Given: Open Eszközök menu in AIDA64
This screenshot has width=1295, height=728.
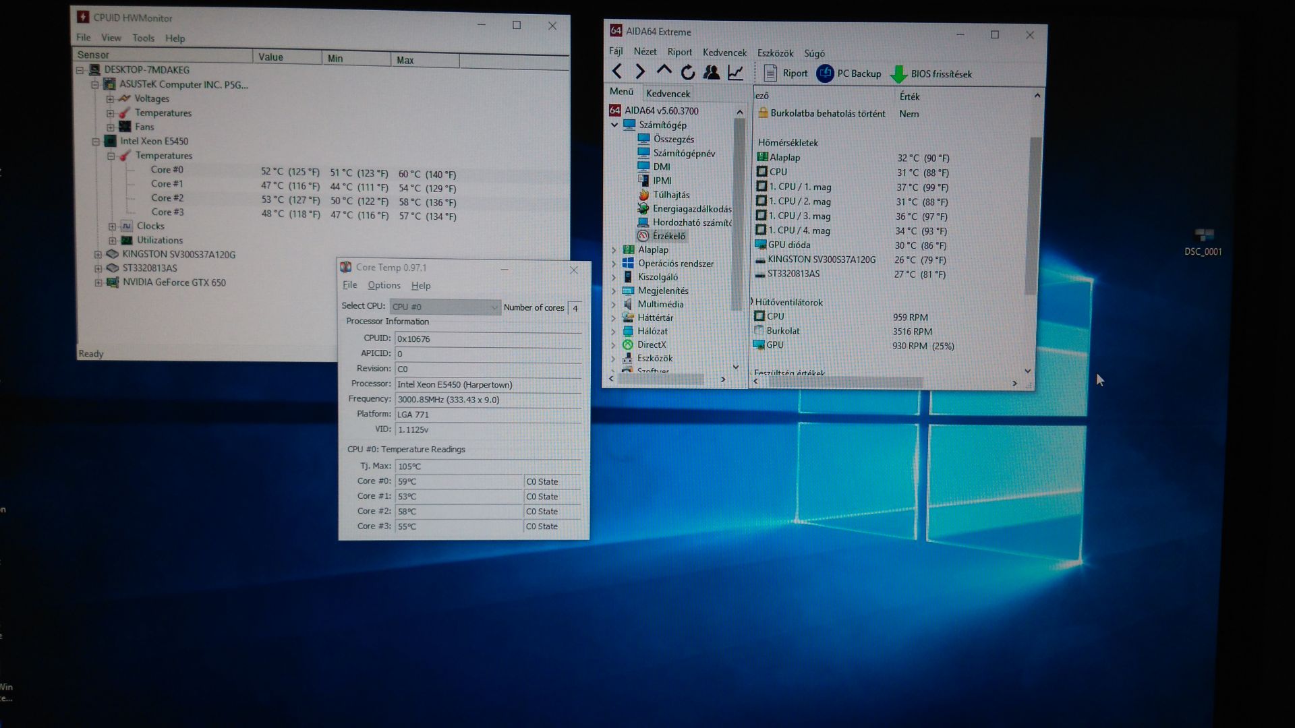Looking at the screenshot, I should pos(775,53).
